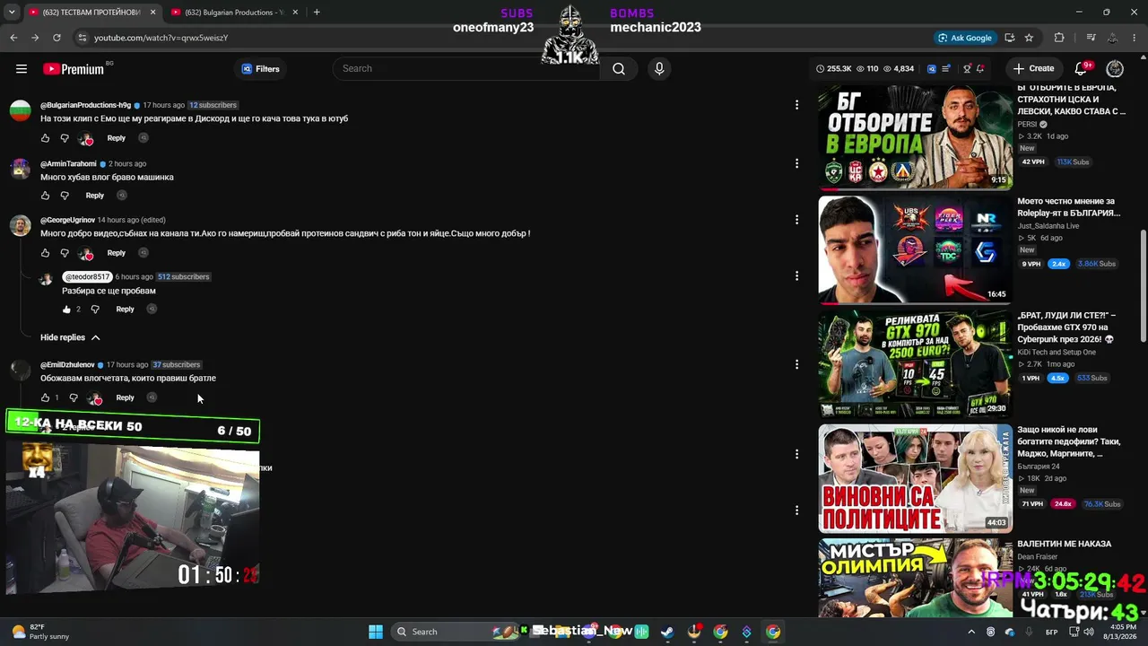This screenshot has height=646, width=1148.
Task: Open options menu for @ArminTarahomi comment
Action: [796, 163]
